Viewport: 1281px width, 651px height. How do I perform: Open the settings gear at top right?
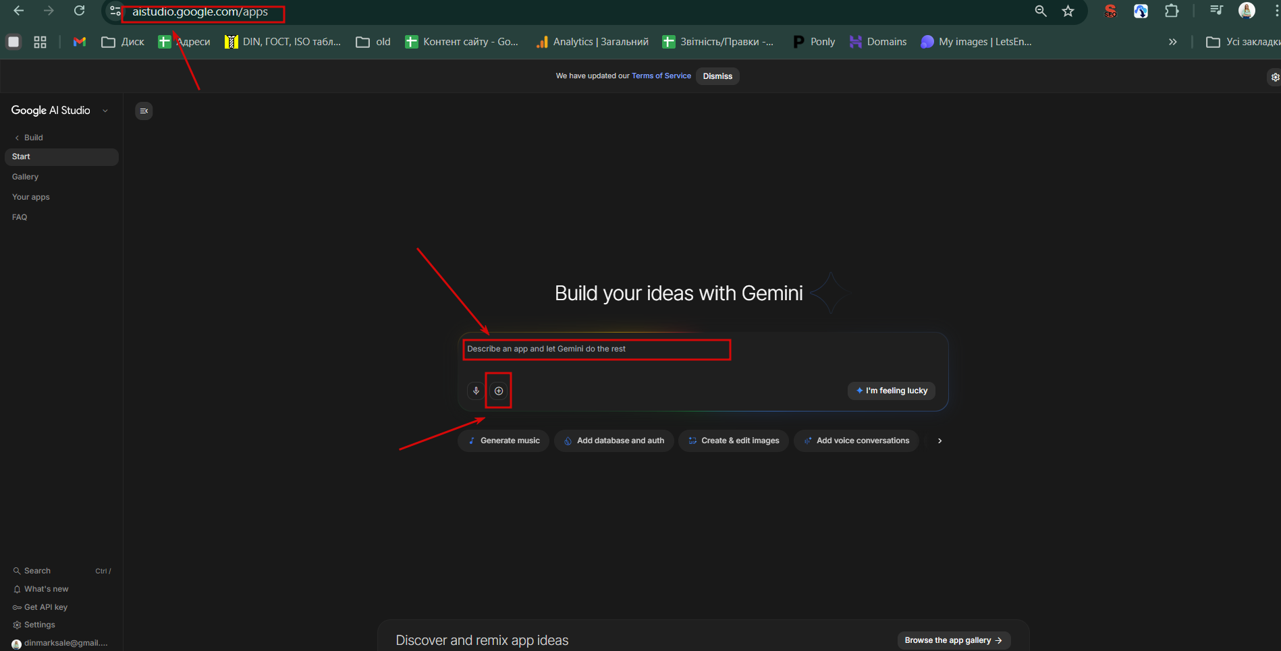click(x=1275, y=77)
